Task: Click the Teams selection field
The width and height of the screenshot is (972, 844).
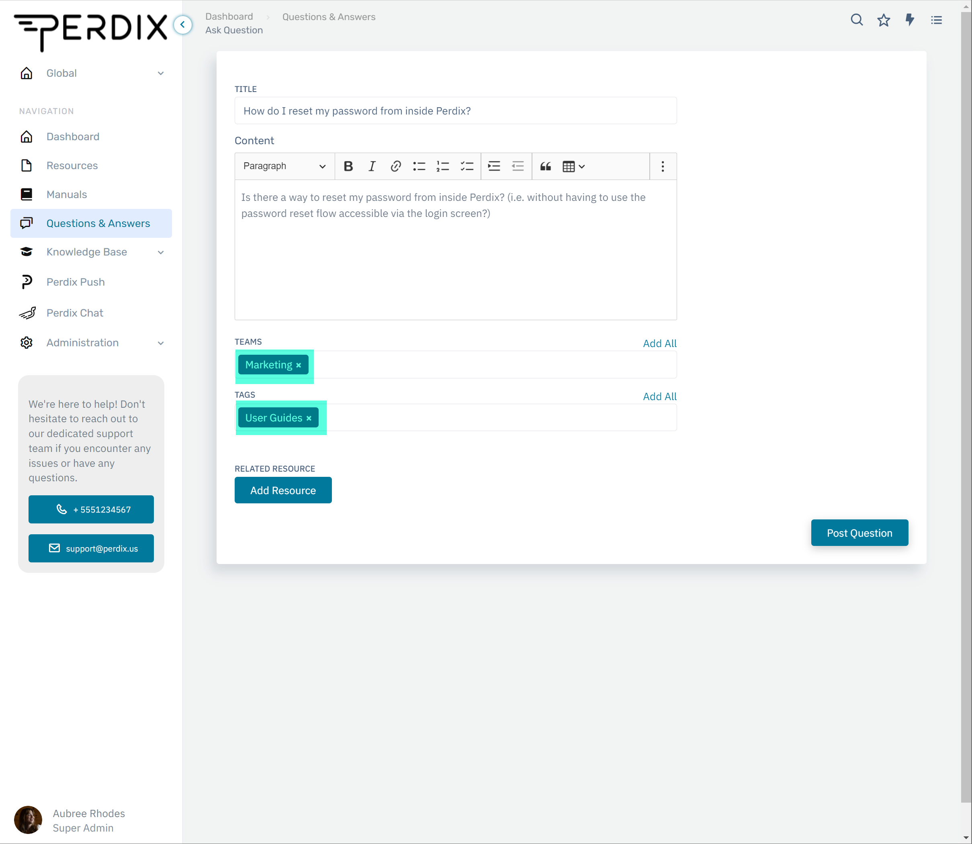Action: point(456,364)
